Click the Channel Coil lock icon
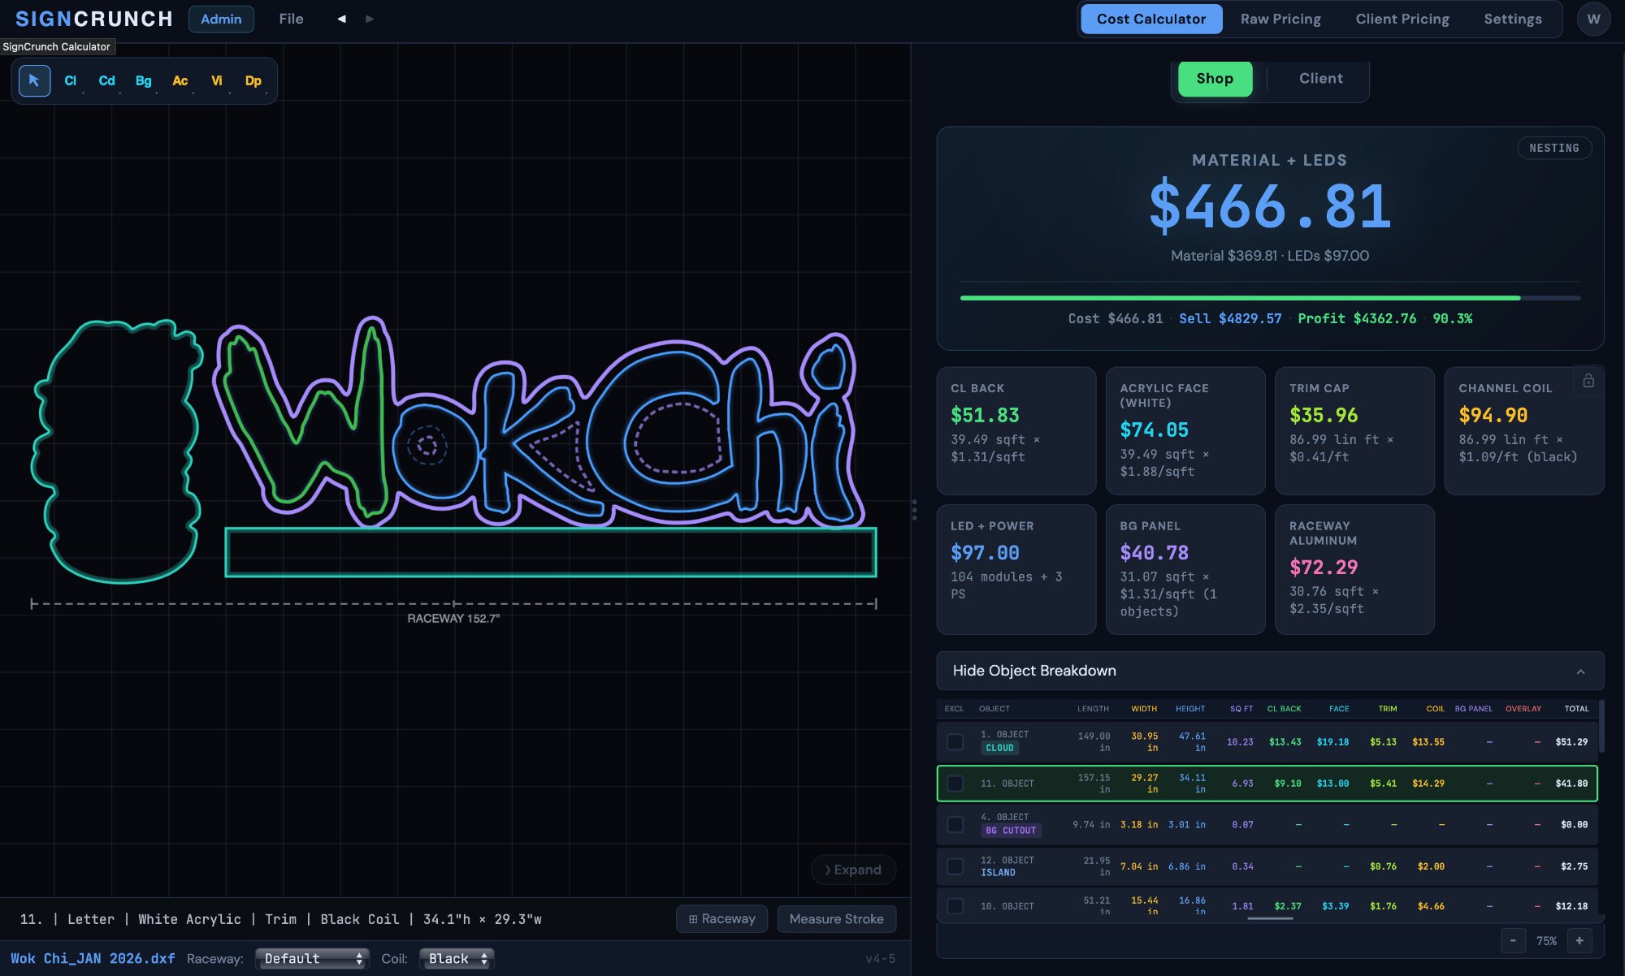The image size is (1625, 976). click(1588, 381)
